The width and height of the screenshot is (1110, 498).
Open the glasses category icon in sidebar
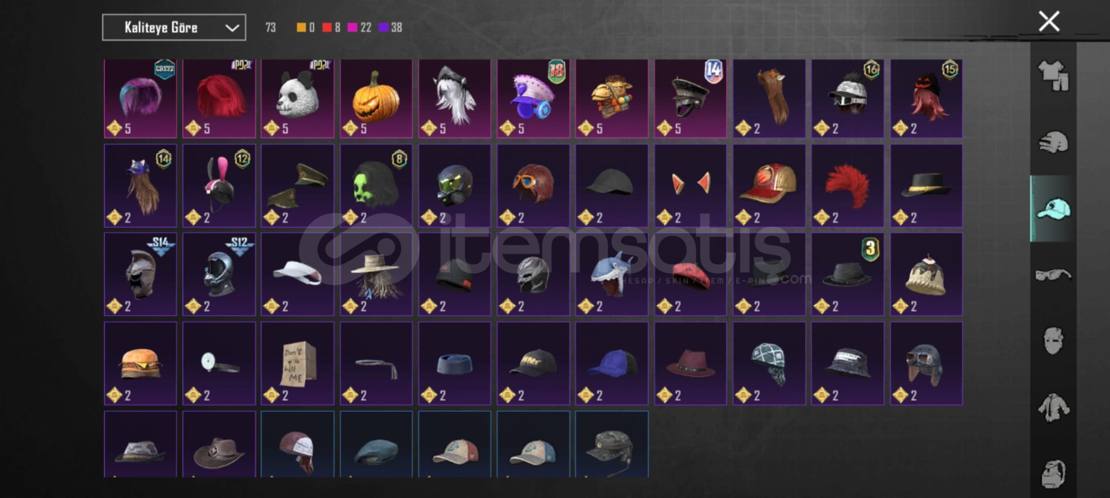(x=1053, y=275)
